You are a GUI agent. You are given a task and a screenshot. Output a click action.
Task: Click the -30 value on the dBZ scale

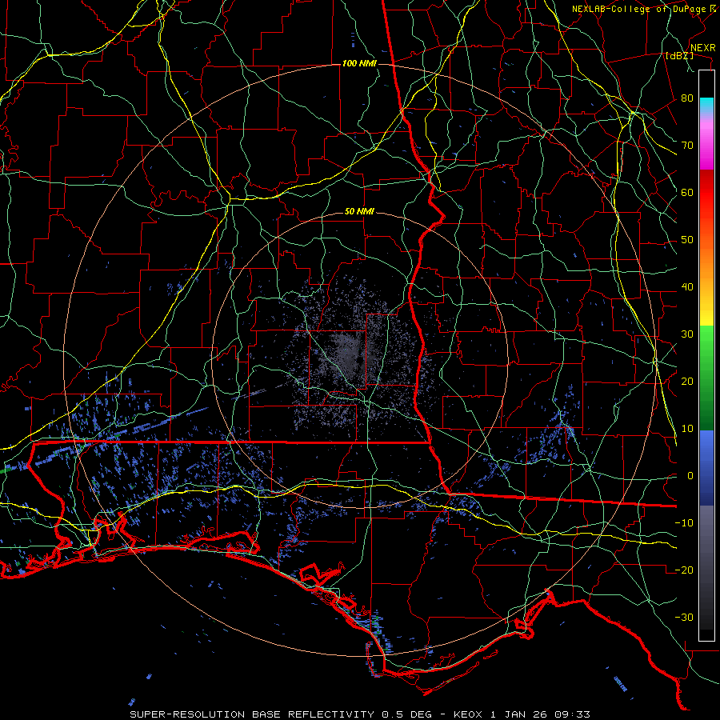point(684,617)
